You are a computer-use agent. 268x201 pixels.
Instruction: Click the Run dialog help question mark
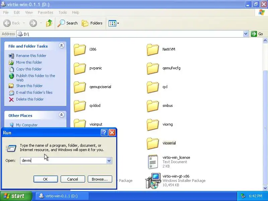pyautogui.click(x=104, y=132)
